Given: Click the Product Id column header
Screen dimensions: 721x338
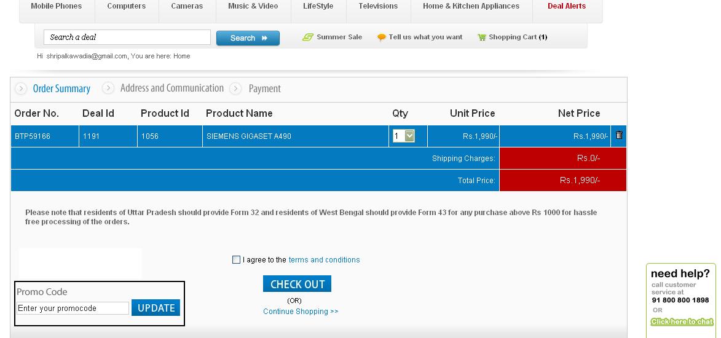Looking at the screenshot, I should coord(165,113).
